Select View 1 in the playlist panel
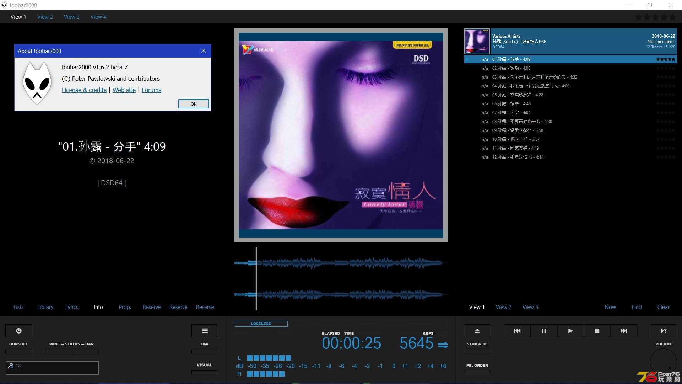682x384 pixels. pos(477,307)
